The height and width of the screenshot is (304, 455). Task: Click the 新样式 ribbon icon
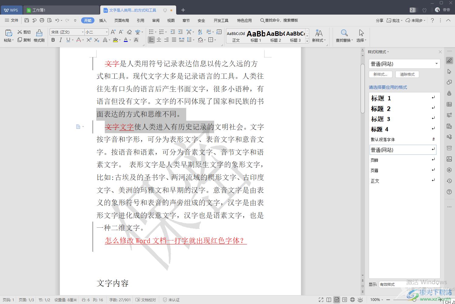point(319,36)
